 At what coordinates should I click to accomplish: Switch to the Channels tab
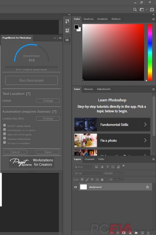(x=89, y=159)
